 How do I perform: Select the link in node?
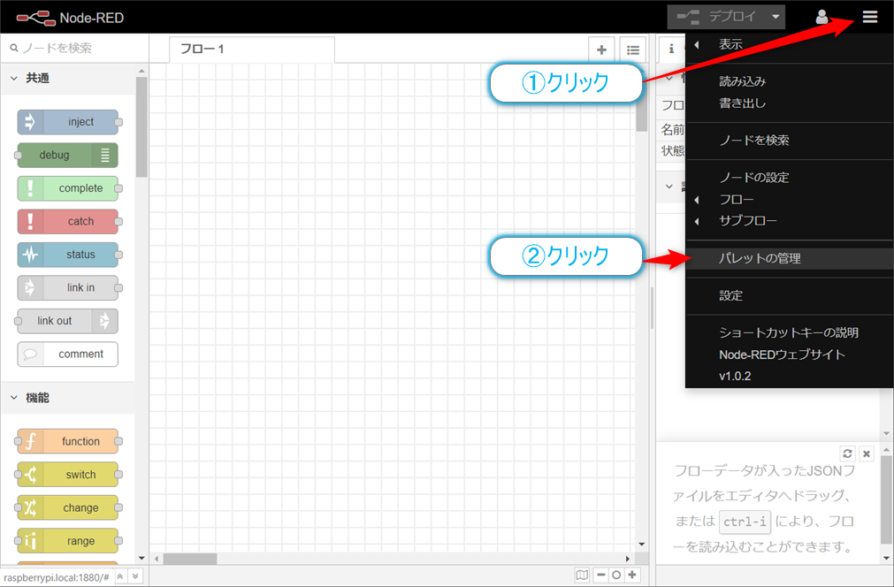pos(68,287)
